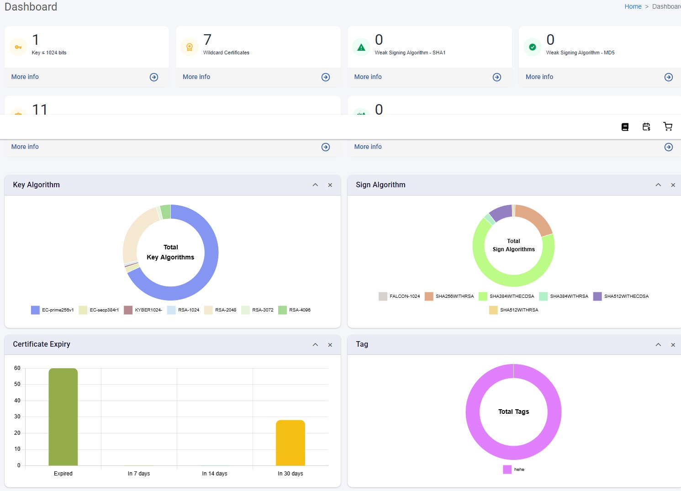Click More info under Wildcard Certificates

click(x=196, y=77)
